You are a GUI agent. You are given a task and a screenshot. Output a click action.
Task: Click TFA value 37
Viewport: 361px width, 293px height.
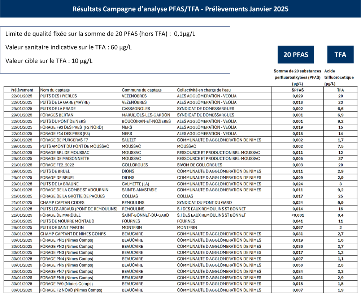pos(340,159)
